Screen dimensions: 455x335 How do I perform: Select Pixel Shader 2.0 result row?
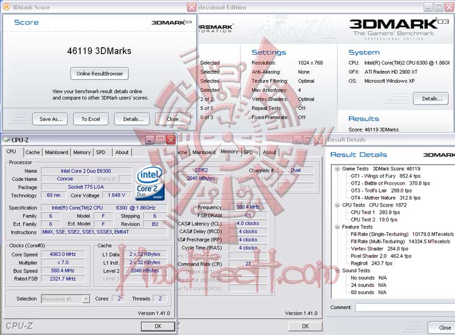(380, 256)
